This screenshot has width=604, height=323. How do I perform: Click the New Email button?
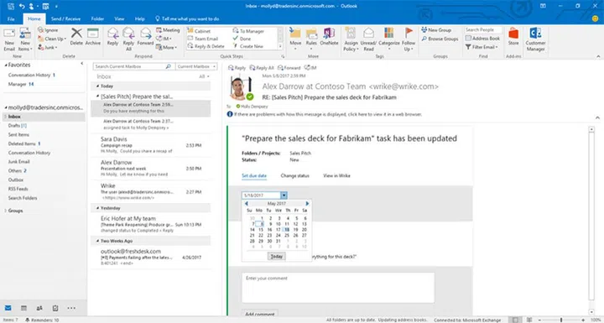tap(9, 39)
